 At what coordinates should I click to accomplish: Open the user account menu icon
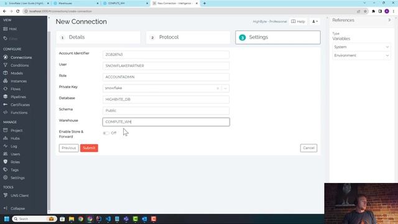(315, 22)
